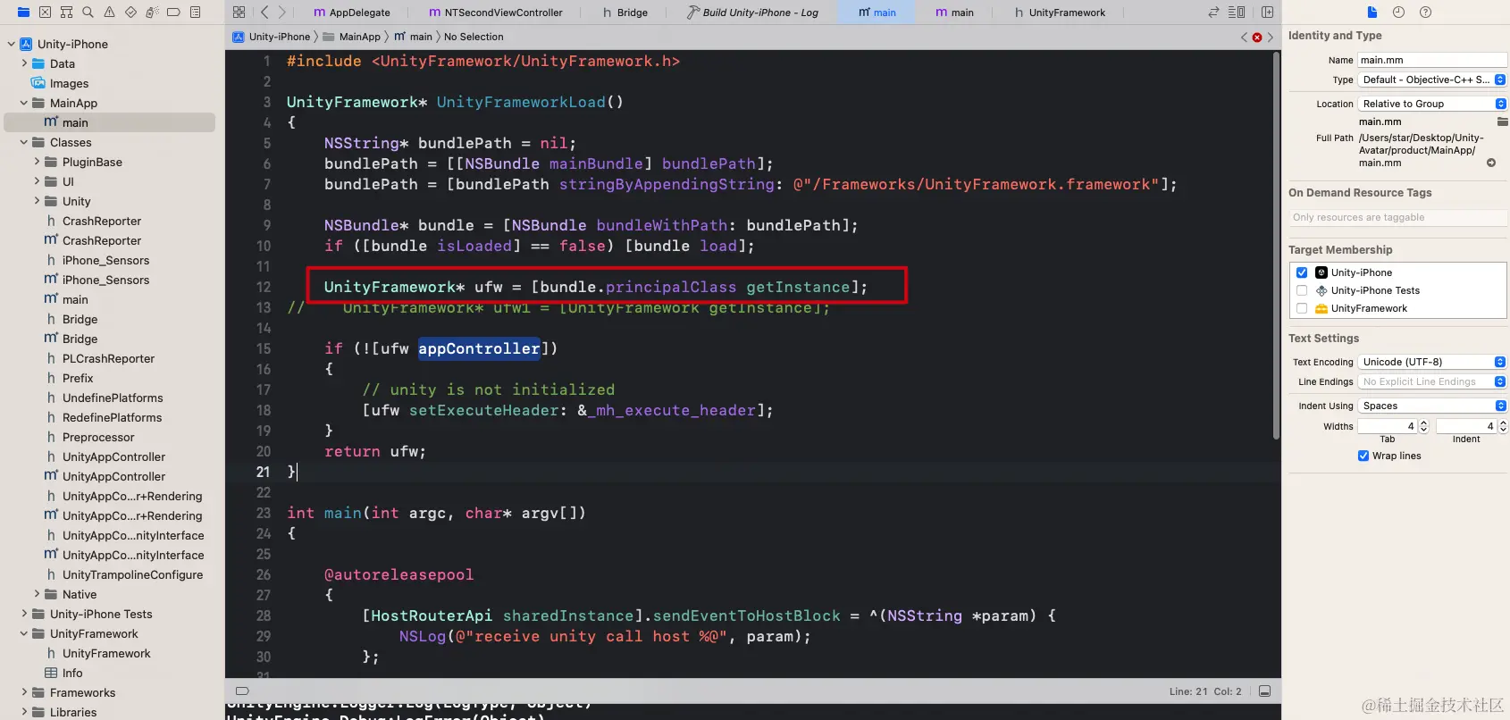
Task: Switch to the Bridge header tab
Action: click(x=625, y=13)
